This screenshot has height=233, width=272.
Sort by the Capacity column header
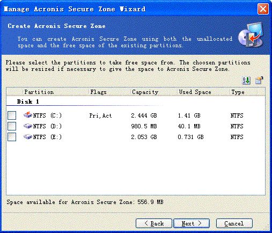click(154, 92)
